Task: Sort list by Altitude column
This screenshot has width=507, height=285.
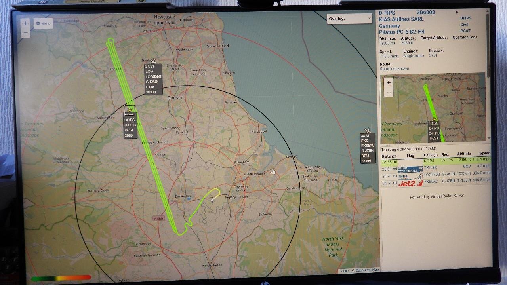Action: click(x=464, y=154)
